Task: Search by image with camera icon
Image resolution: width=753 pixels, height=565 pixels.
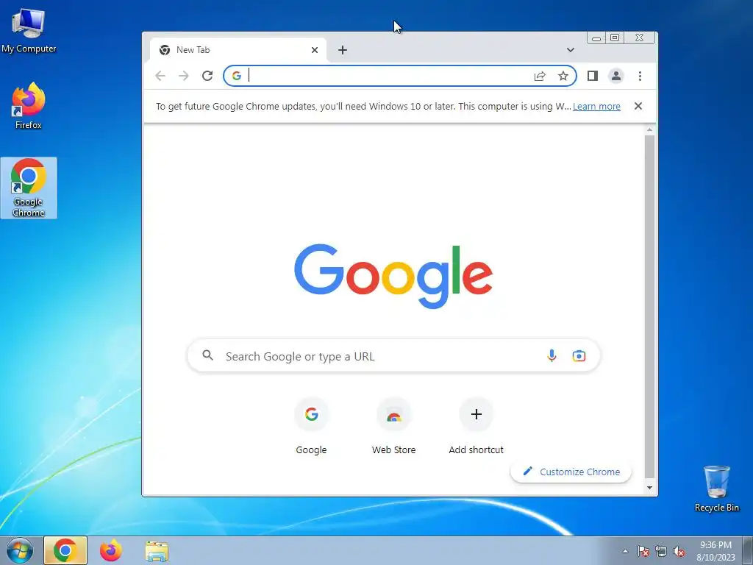Action: click(x=579, y=356)
